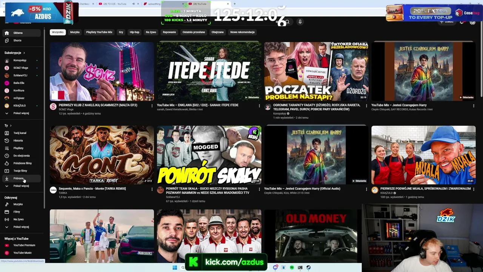Open Steam from the taskbar
Screen dimensions: 483x272
pos(308,268)
